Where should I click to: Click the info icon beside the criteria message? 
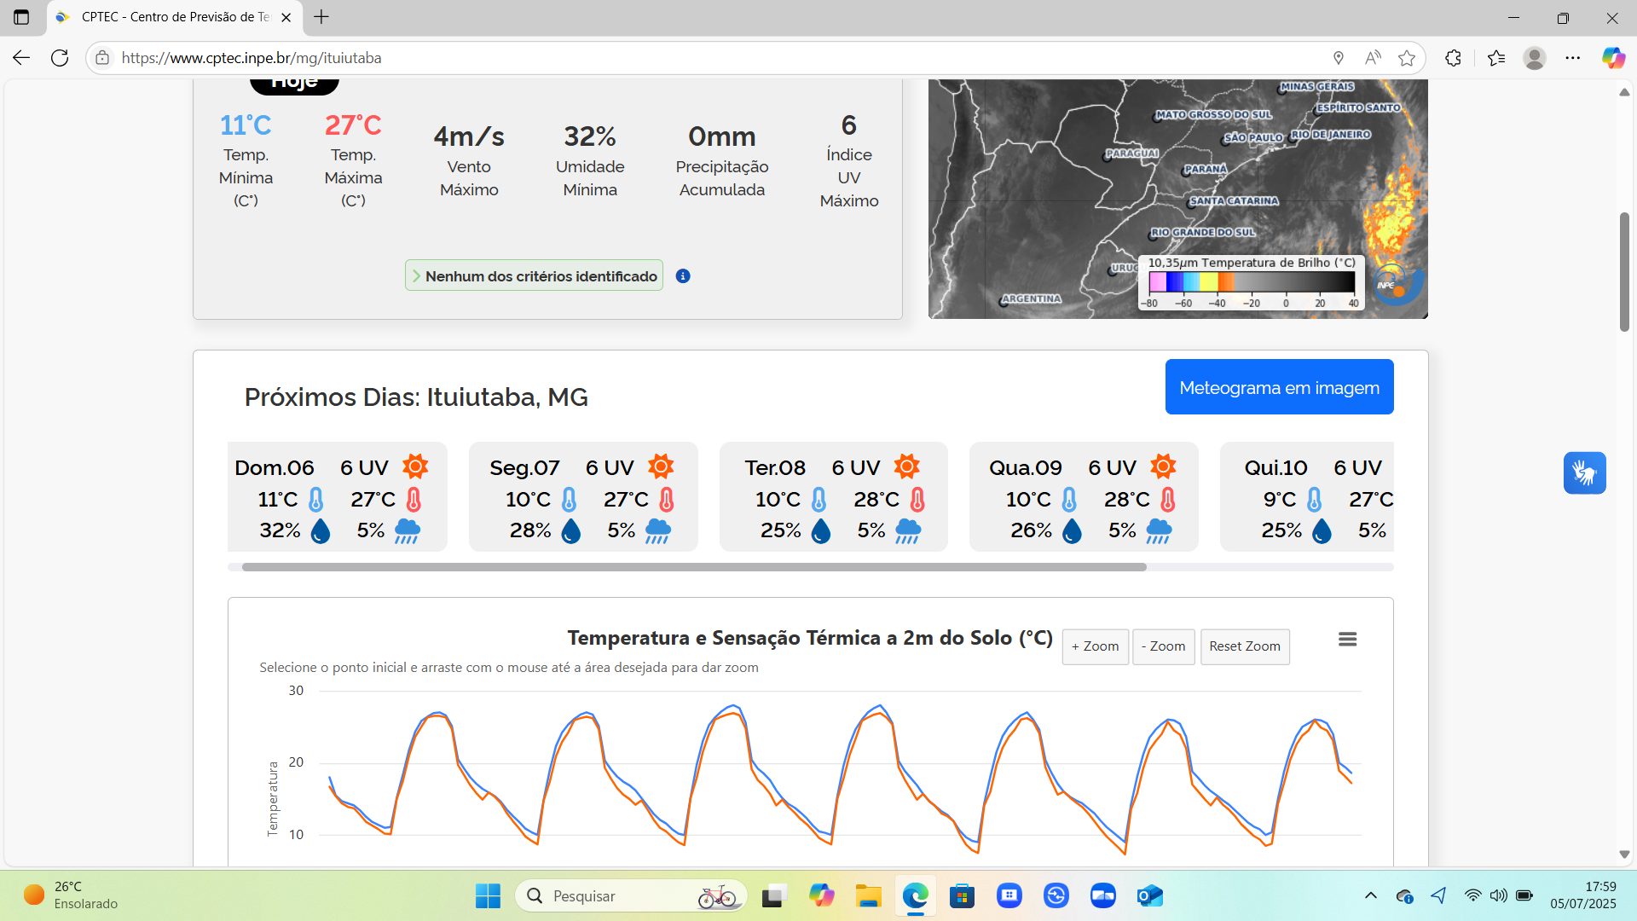coord(683,276)
